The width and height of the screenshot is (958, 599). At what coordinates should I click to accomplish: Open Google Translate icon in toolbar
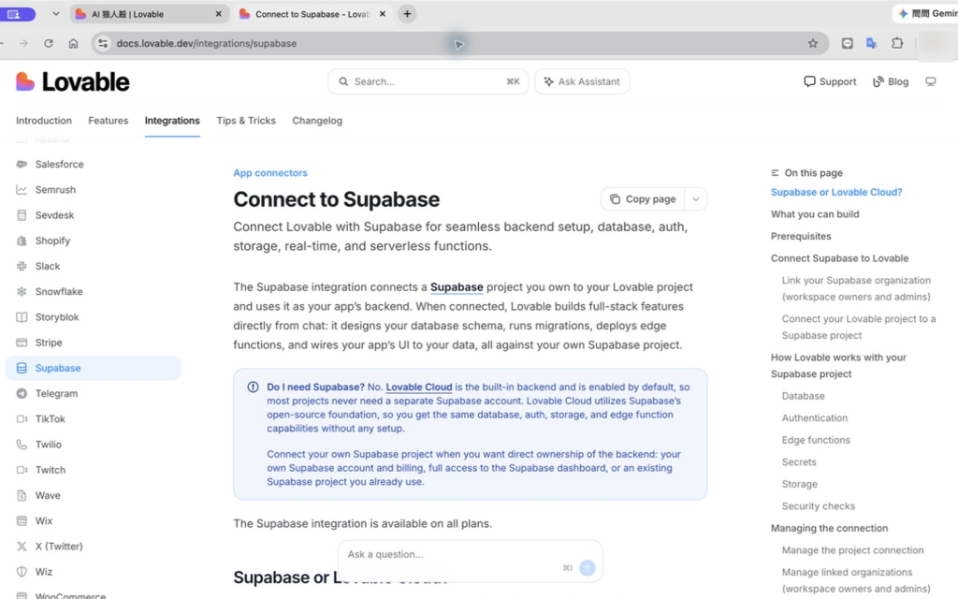(872, 43)
